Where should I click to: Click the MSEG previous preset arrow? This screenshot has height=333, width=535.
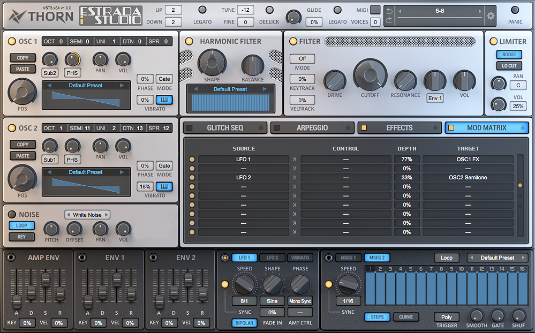click(x=471, y=258)
